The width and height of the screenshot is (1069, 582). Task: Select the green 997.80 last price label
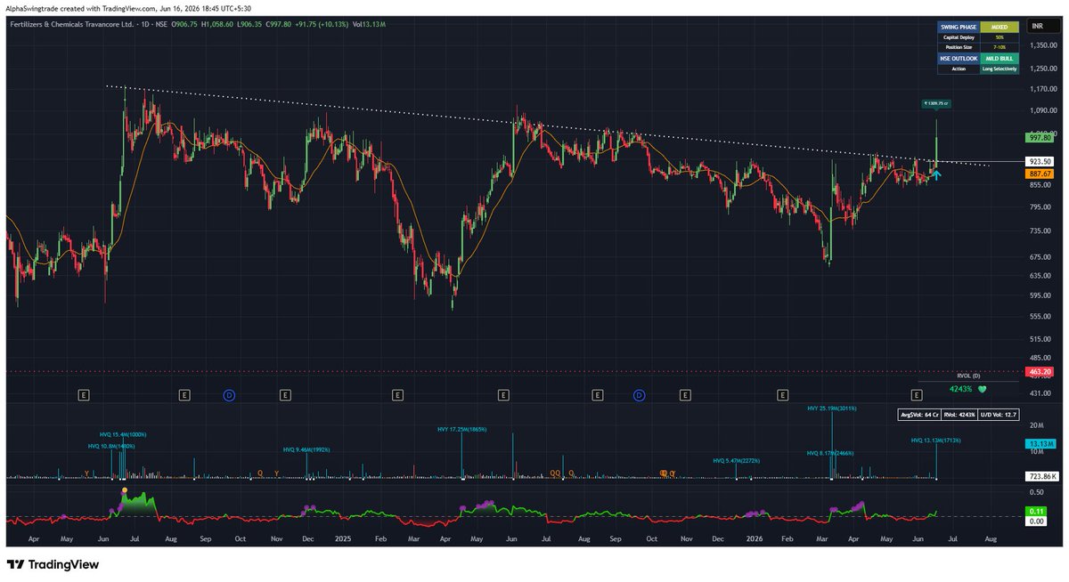click(x=1041, y=138)
